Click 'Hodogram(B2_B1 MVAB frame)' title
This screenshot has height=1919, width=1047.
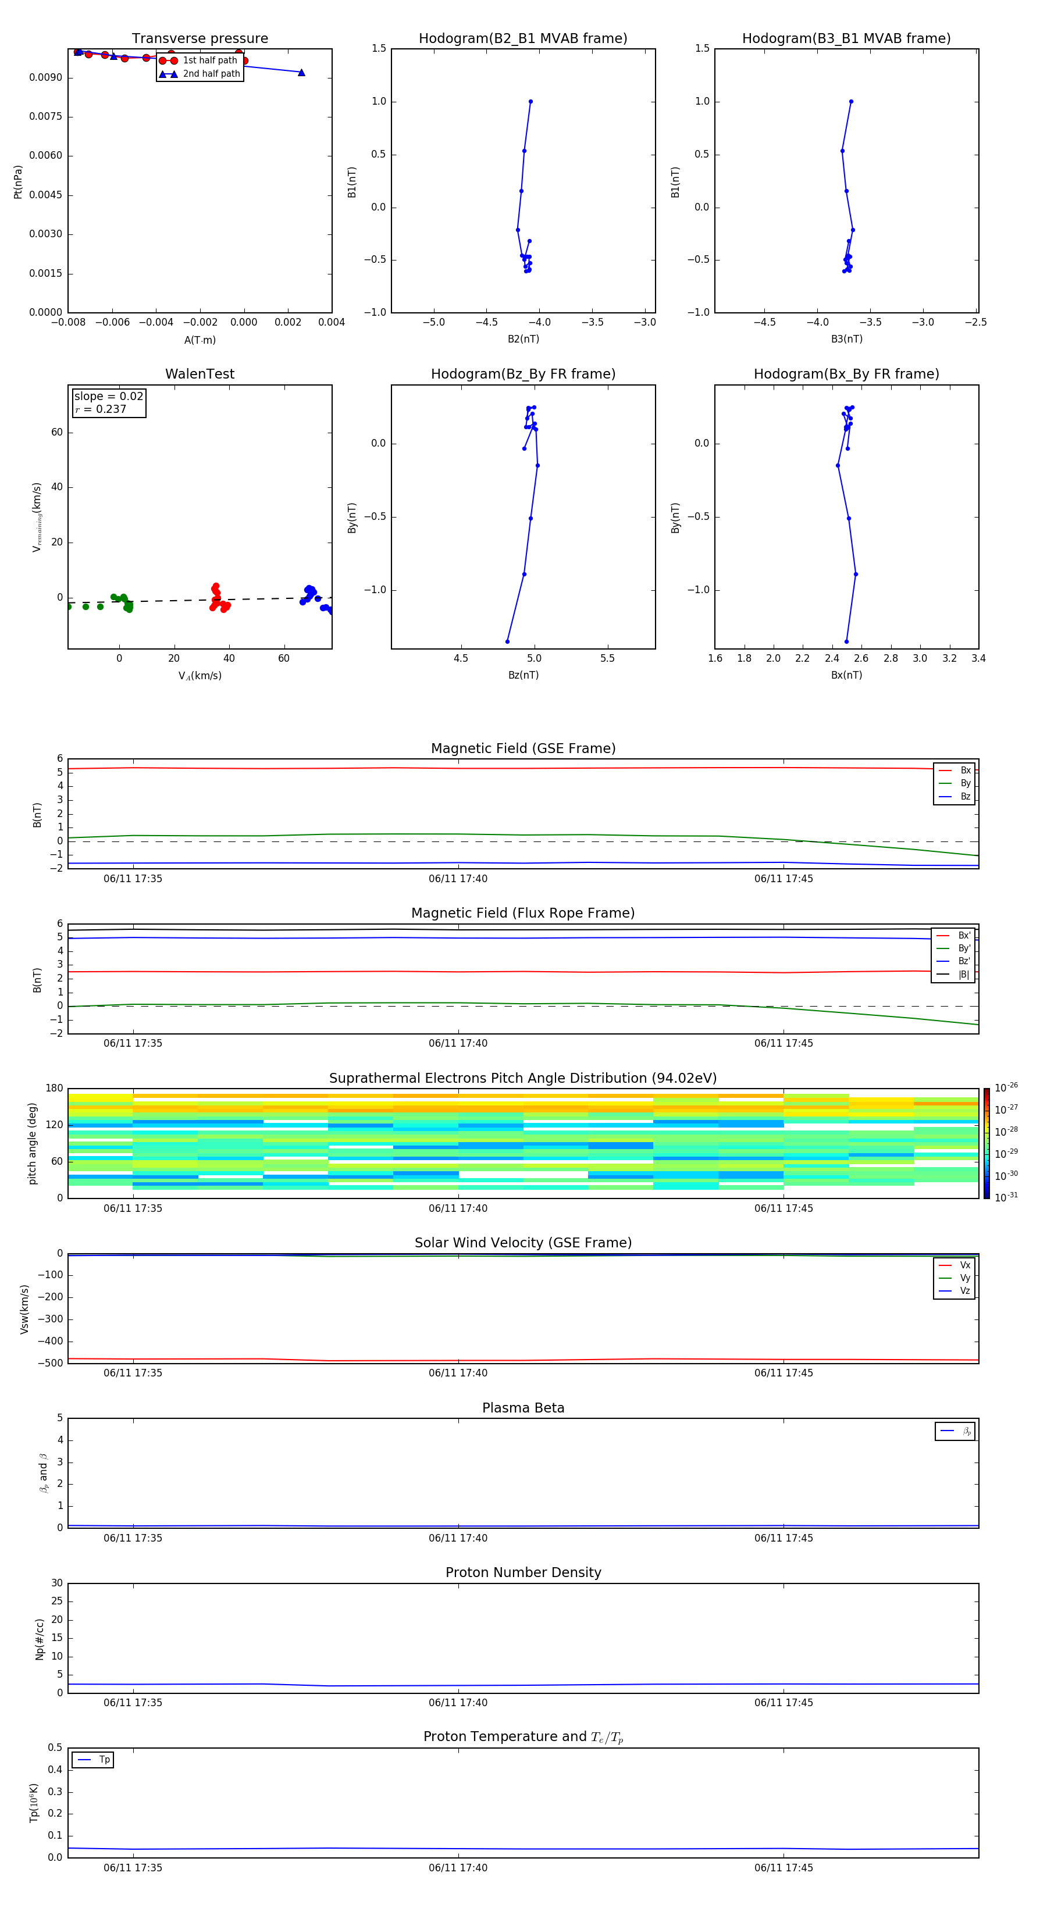pyautogui.click(x=523, y=39)
